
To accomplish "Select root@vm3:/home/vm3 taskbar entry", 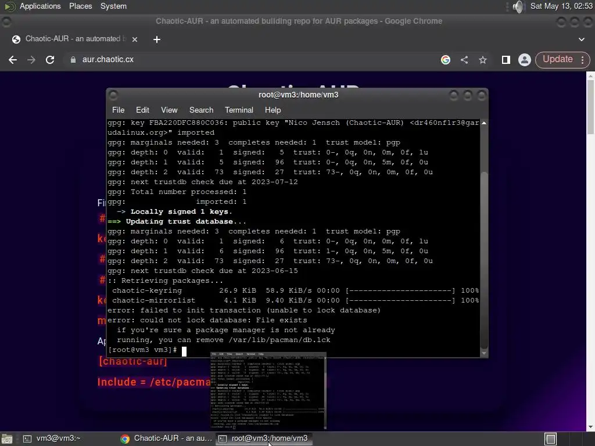I will click(264, 439).
